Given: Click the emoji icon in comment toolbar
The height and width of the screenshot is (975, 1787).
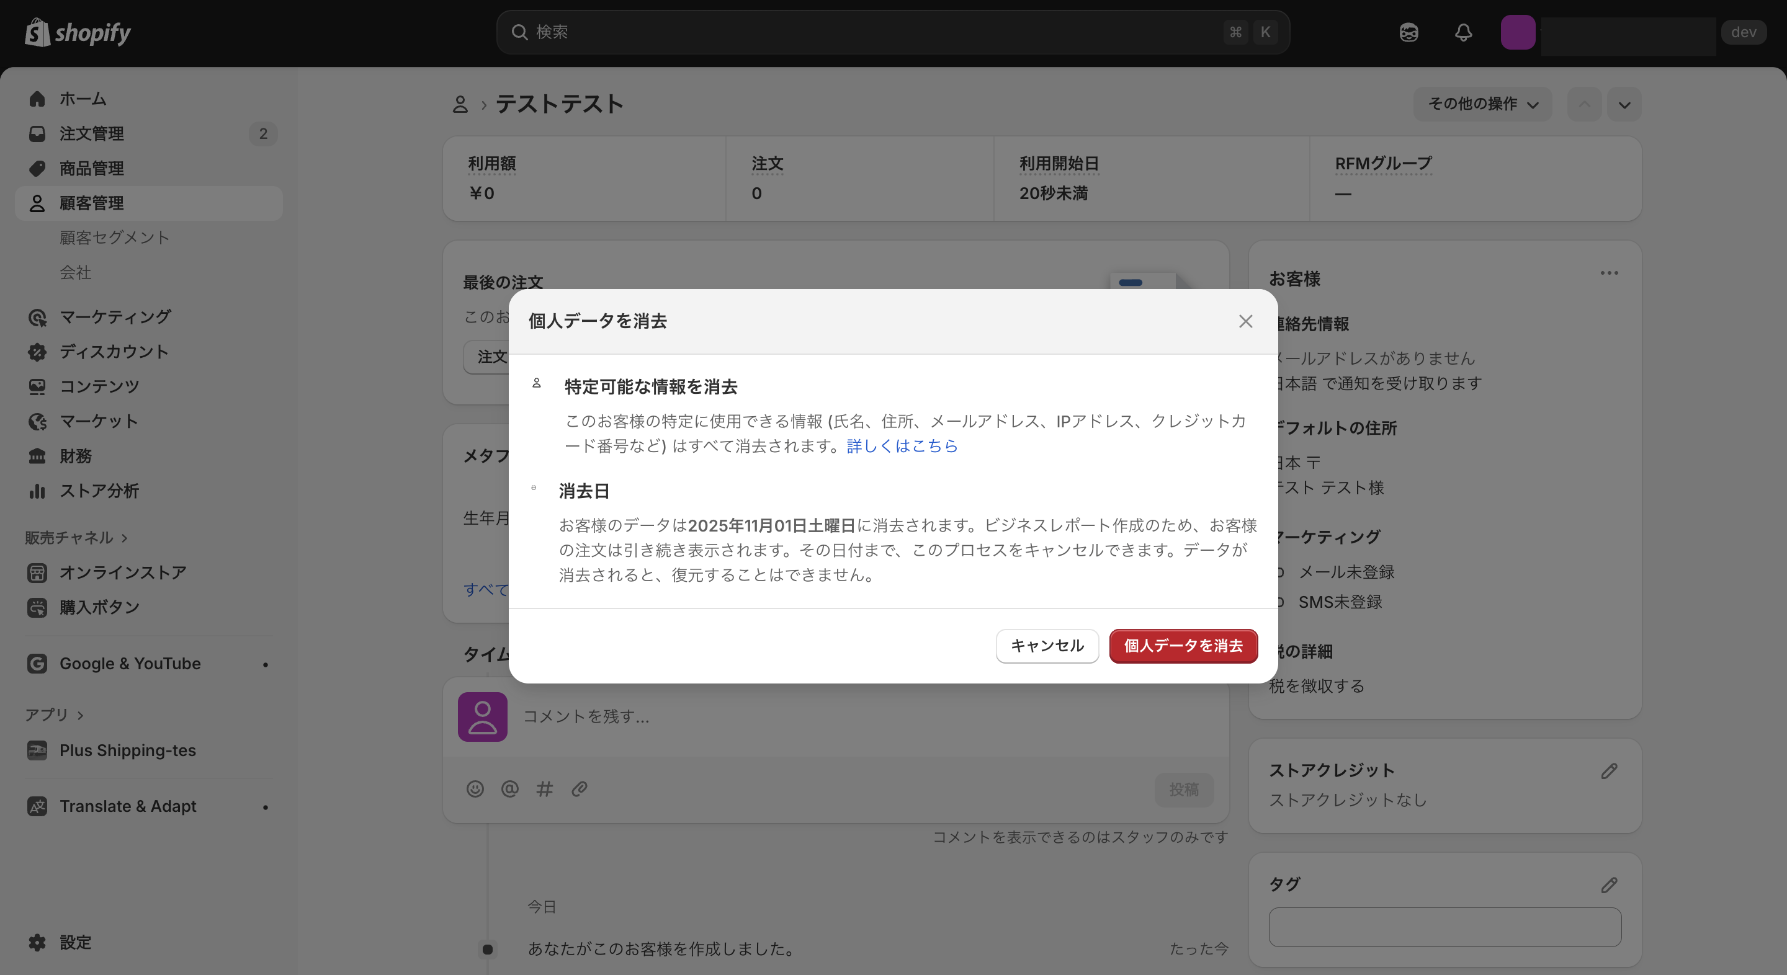Looking at the screenshot, I should [x=475, y=789].
